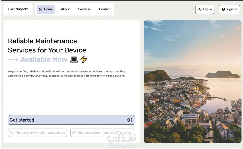
Task: Click the laptop emoji in the headline
Action: click(x=74, y=59)
